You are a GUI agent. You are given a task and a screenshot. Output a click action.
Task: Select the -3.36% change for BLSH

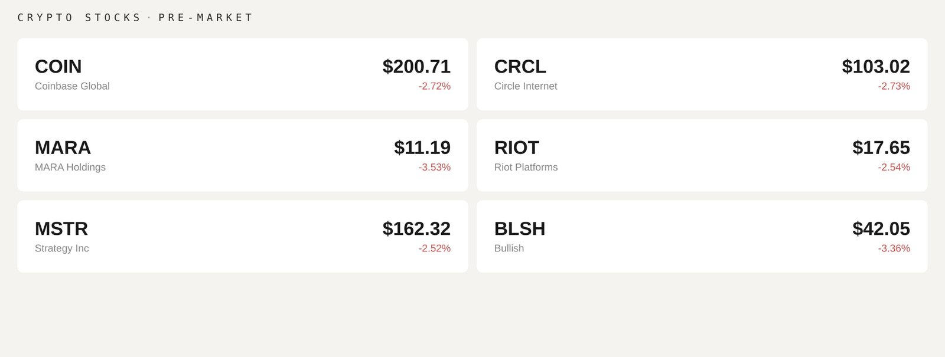click(894, 248)
